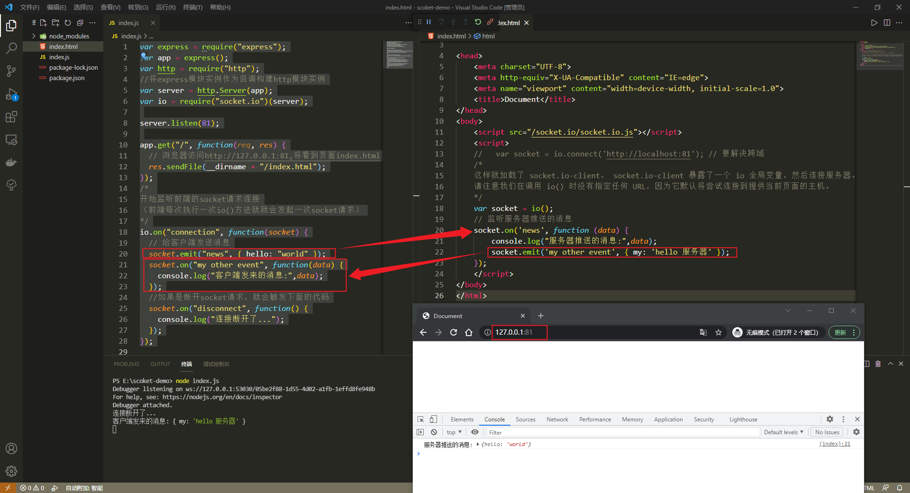
Task: Split the editor to the right
Action: pyautogui.click(x=887, y=23)
